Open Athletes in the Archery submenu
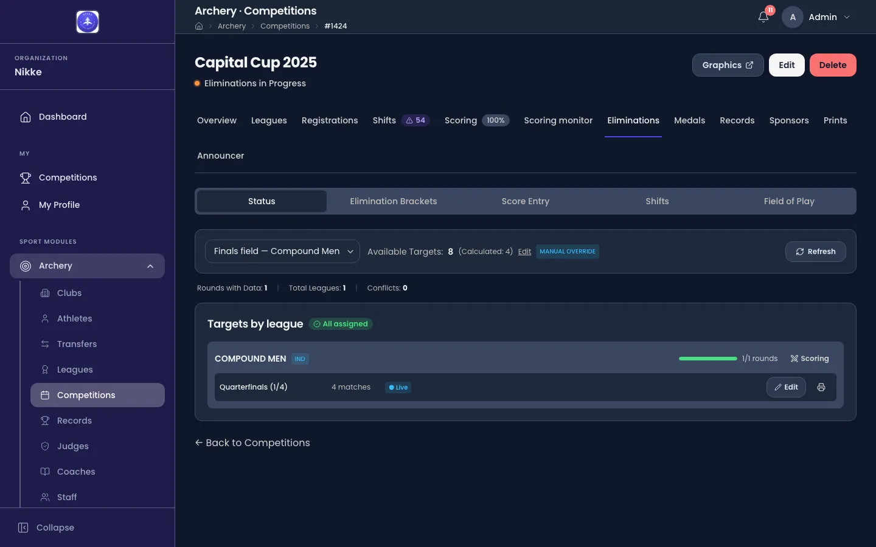Viewport: 876px width, 547px height. [x=97, y=318]
